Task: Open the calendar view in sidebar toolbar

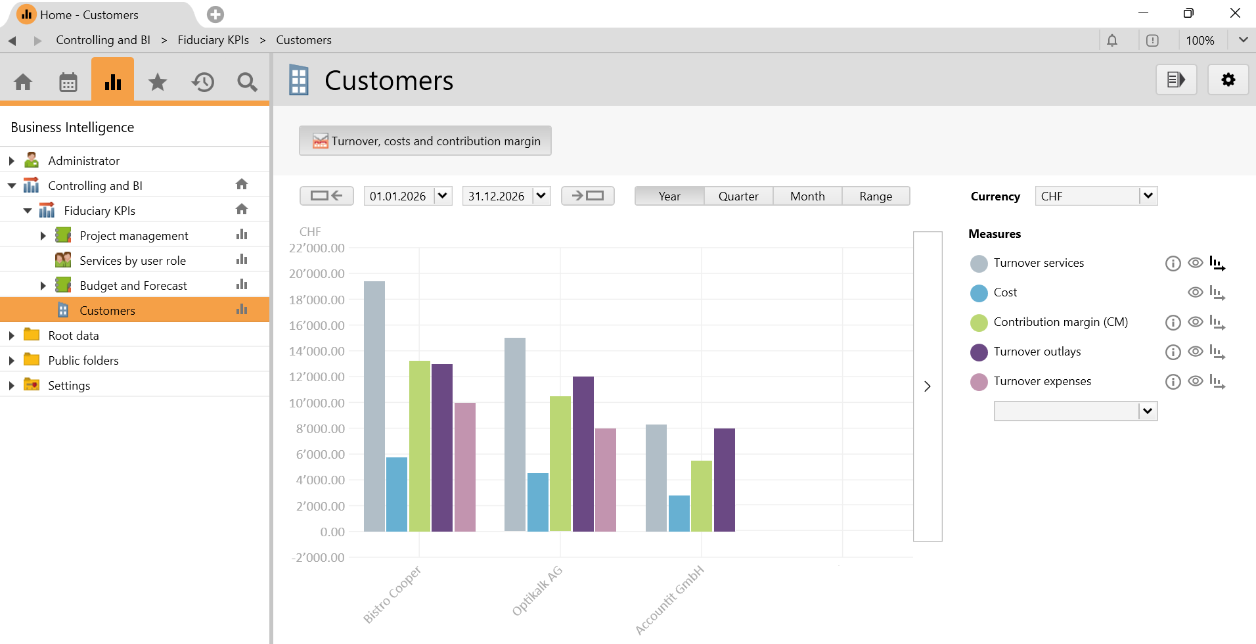Action: pos(68,82)
